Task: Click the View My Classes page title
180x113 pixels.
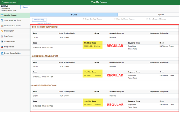Action: 99,2
